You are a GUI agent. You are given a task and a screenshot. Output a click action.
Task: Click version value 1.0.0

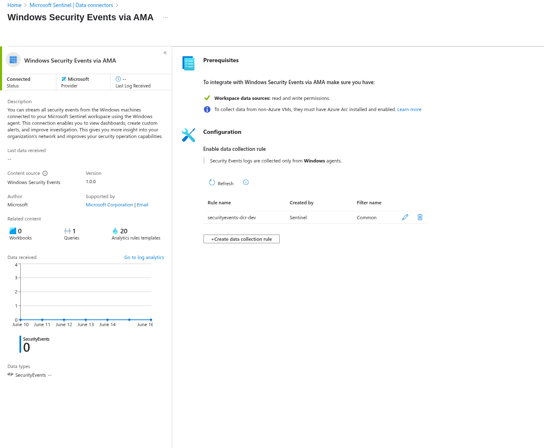pos(91,182)
